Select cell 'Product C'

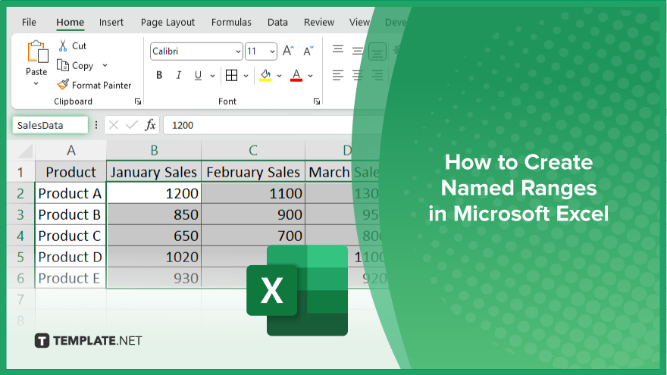tap(70, 236)
